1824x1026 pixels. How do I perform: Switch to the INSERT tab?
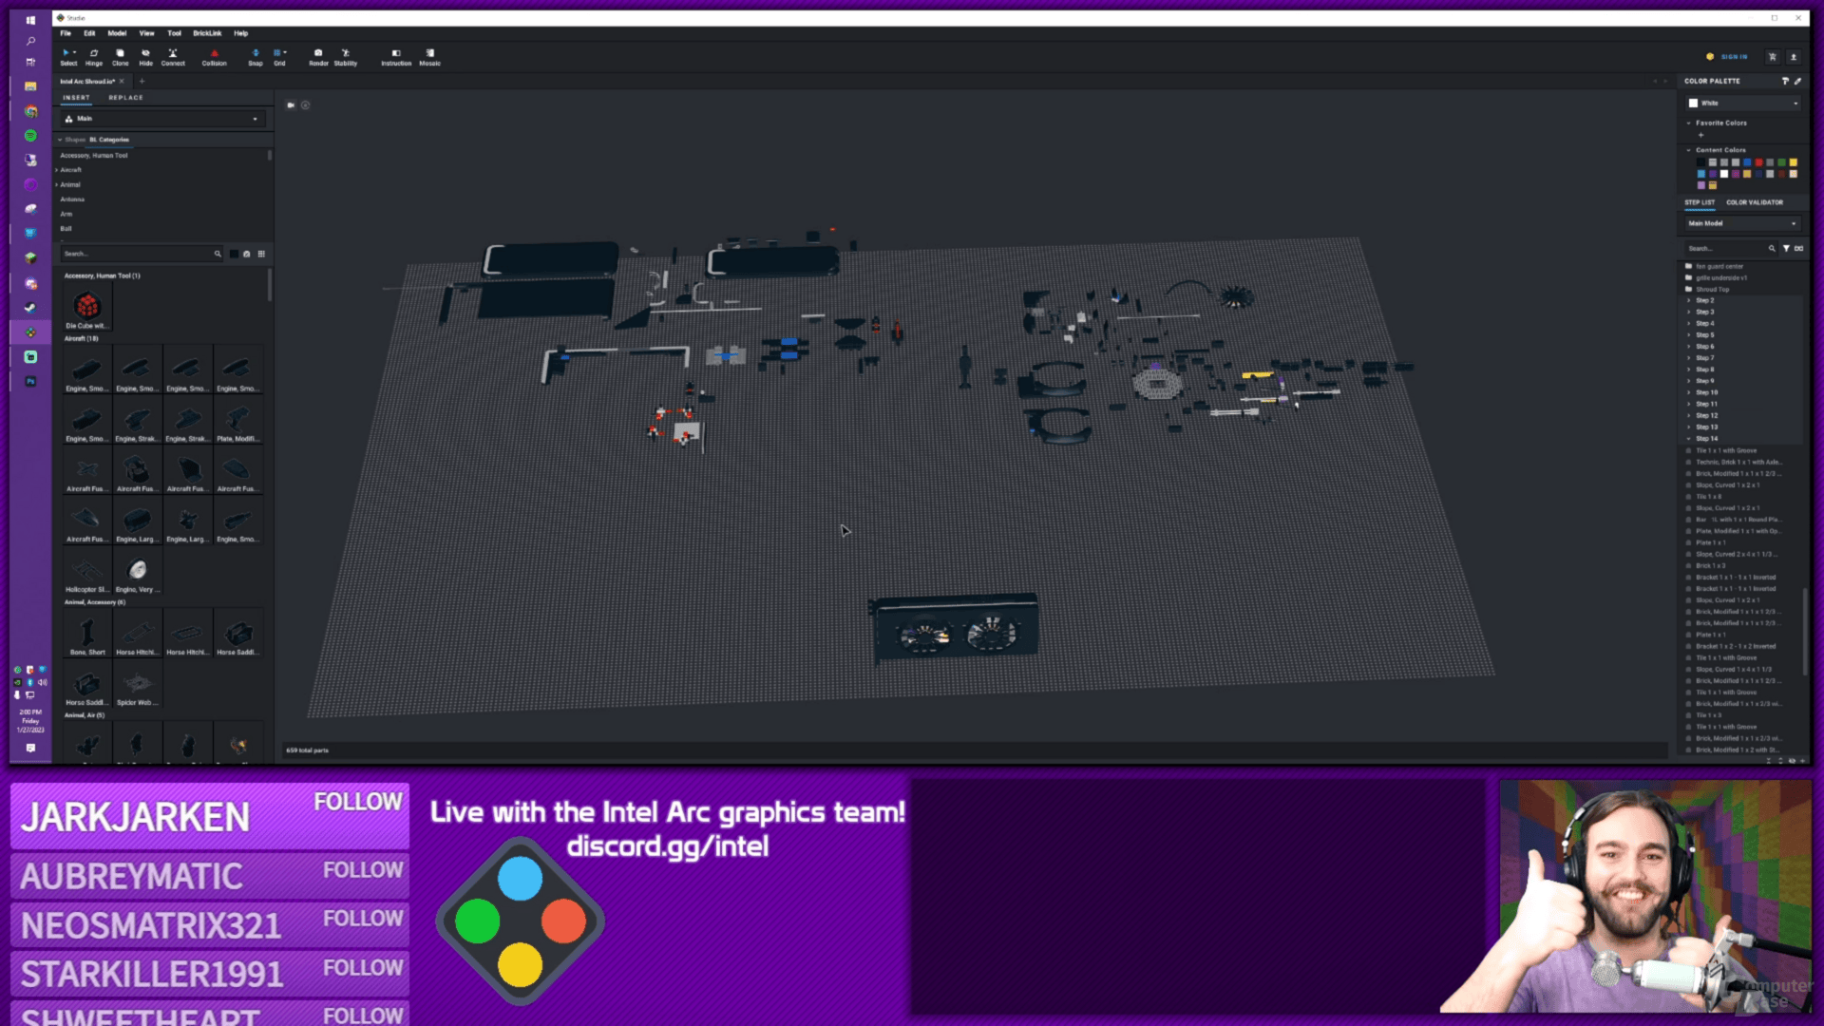tap(76, 97)
